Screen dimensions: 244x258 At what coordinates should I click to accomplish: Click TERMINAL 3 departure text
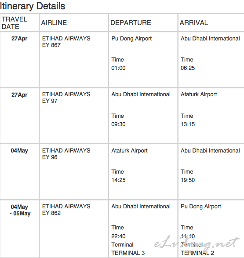(x=128, y=253)
